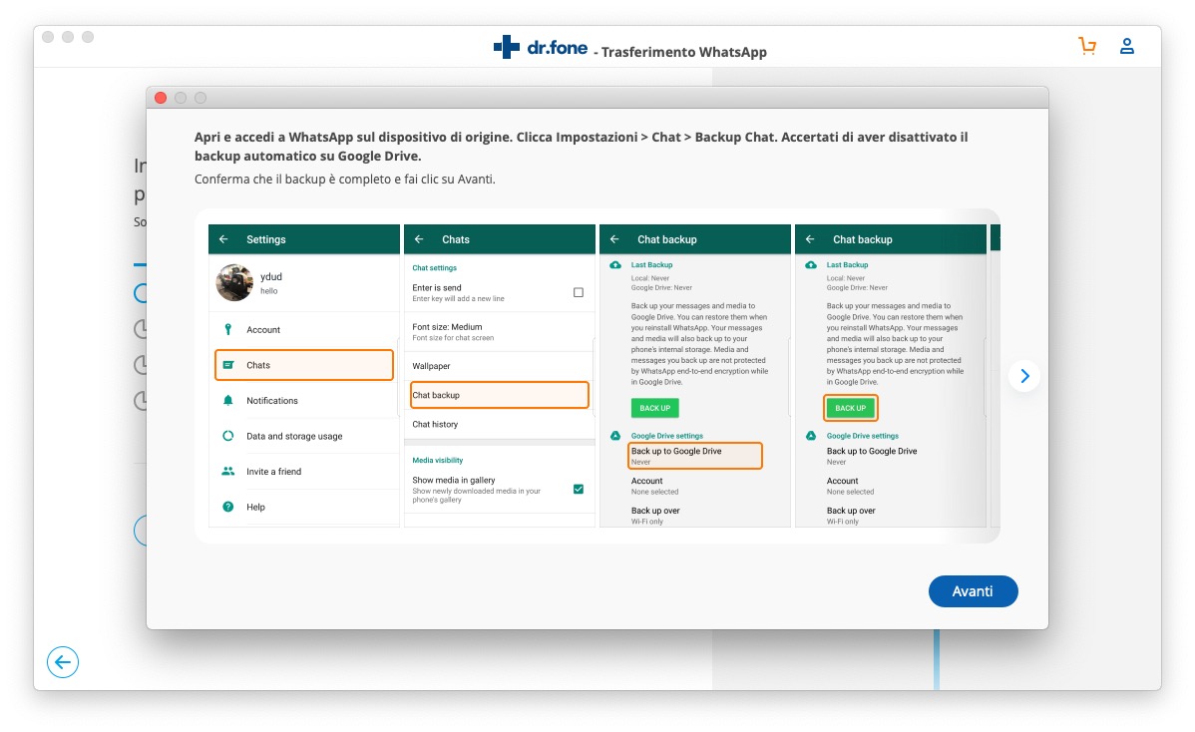1195x732 pixels.
Task: Open the shopping cart icon
Action: click(1087, 46)
